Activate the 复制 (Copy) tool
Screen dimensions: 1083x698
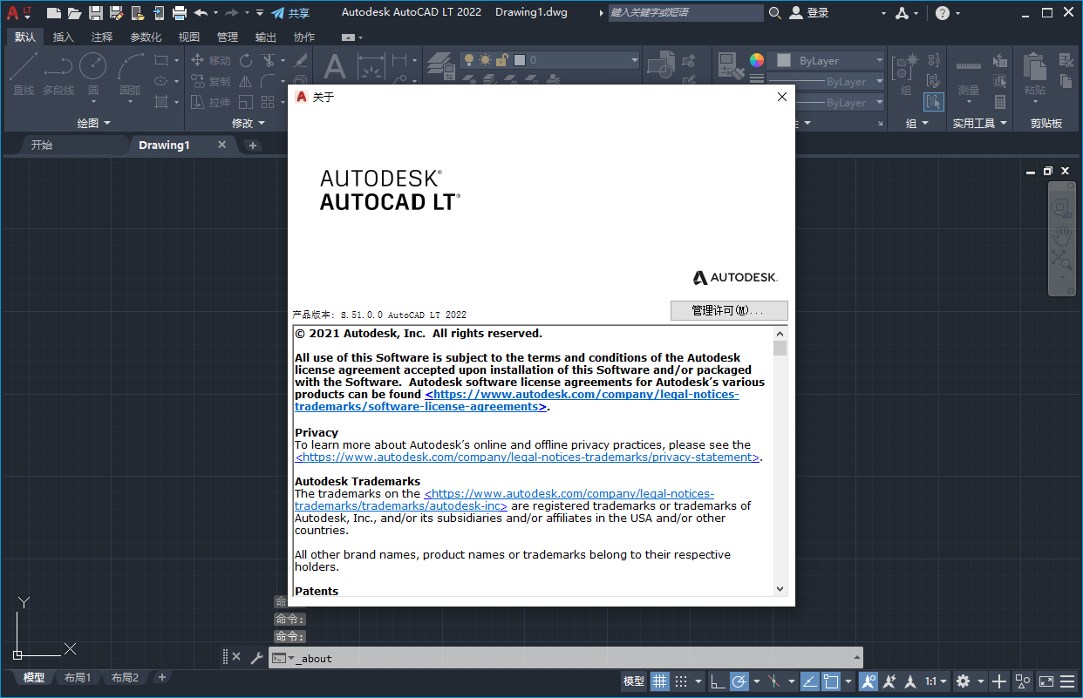tap(215, 81)
